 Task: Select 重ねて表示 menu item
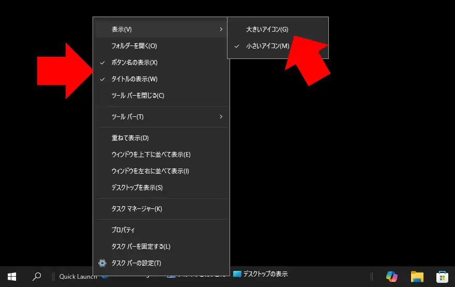130,138
